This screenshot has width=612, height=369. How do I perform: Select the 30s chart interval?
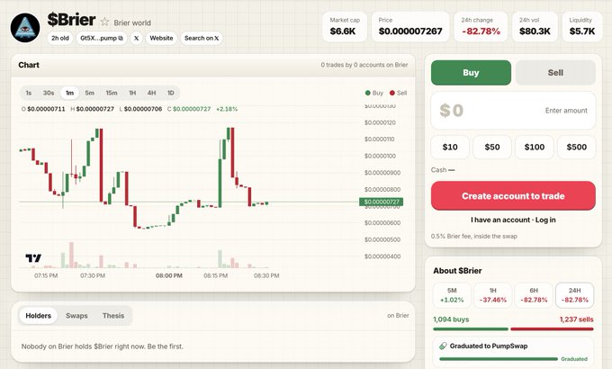(49, 93)
